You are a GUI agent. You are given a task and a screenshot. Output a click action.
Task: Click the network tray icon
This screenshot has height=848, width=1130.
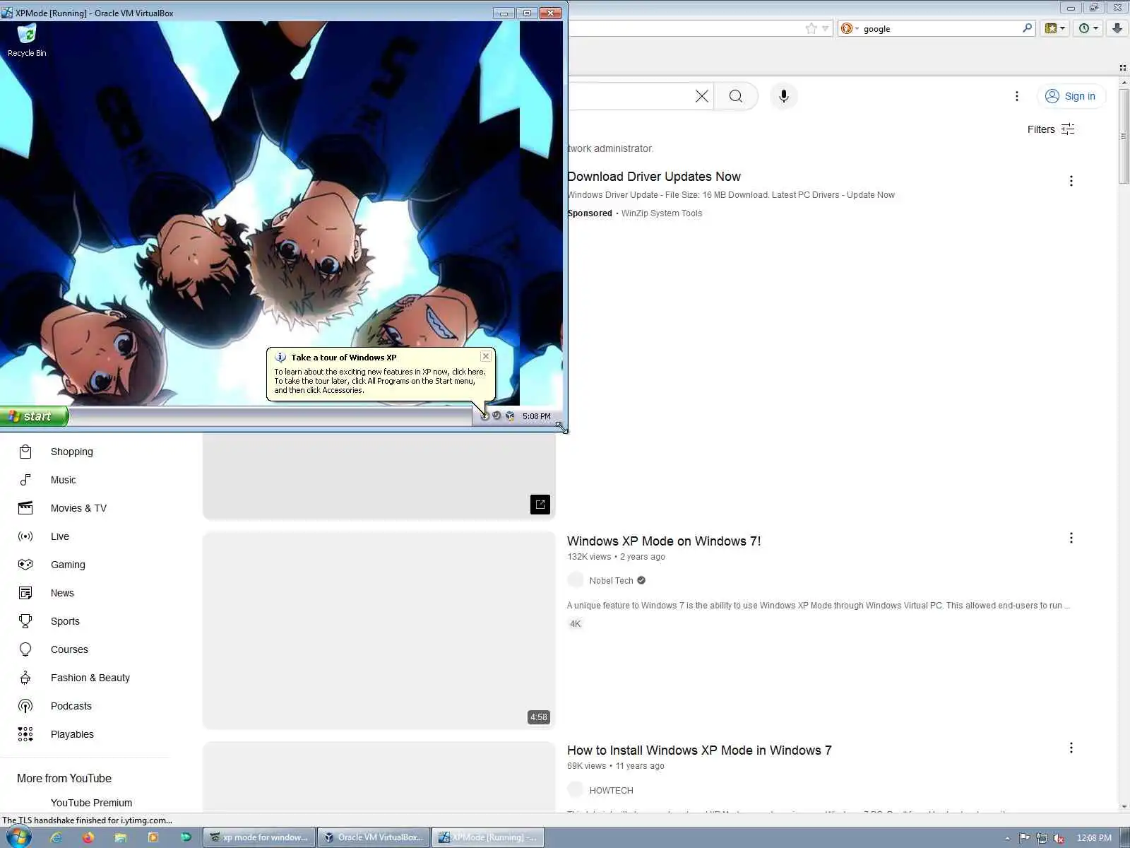1042,838
